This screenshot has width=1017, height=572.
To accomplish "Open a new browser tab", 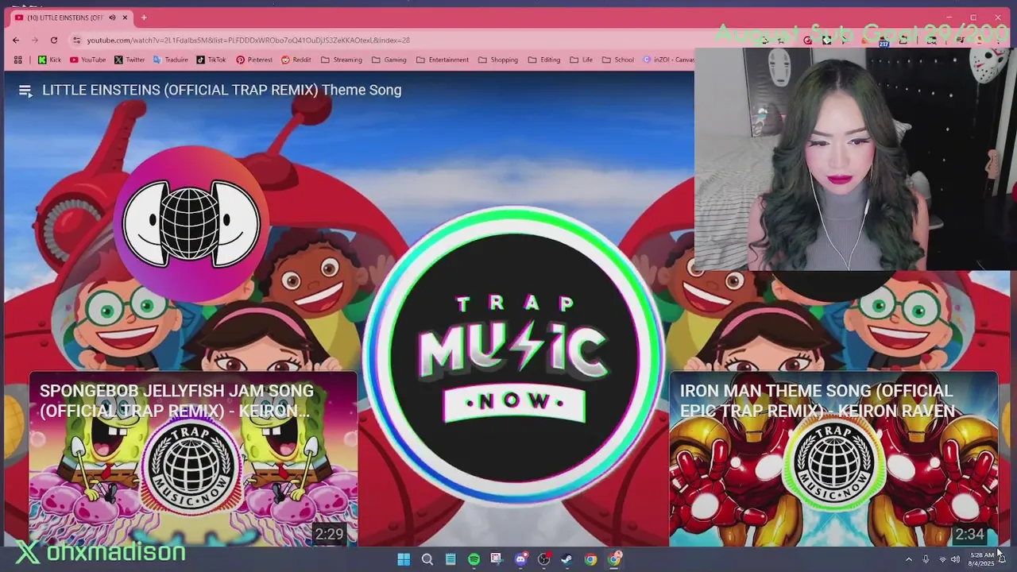I will [x=144, y=17].
